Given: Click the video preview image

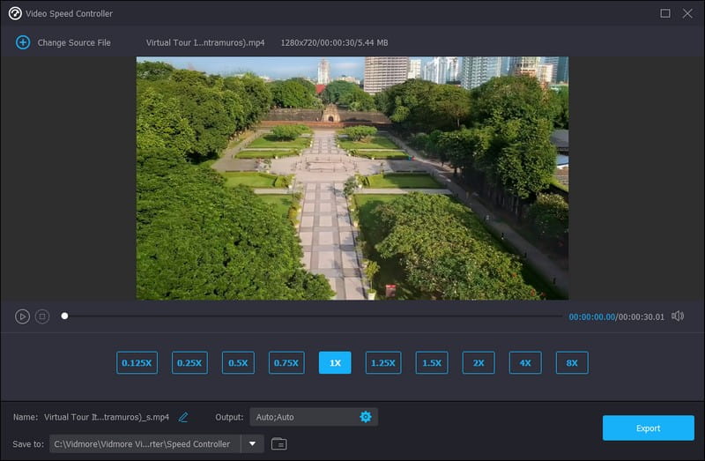Looking at the screenshot, I should click(352, 178).
